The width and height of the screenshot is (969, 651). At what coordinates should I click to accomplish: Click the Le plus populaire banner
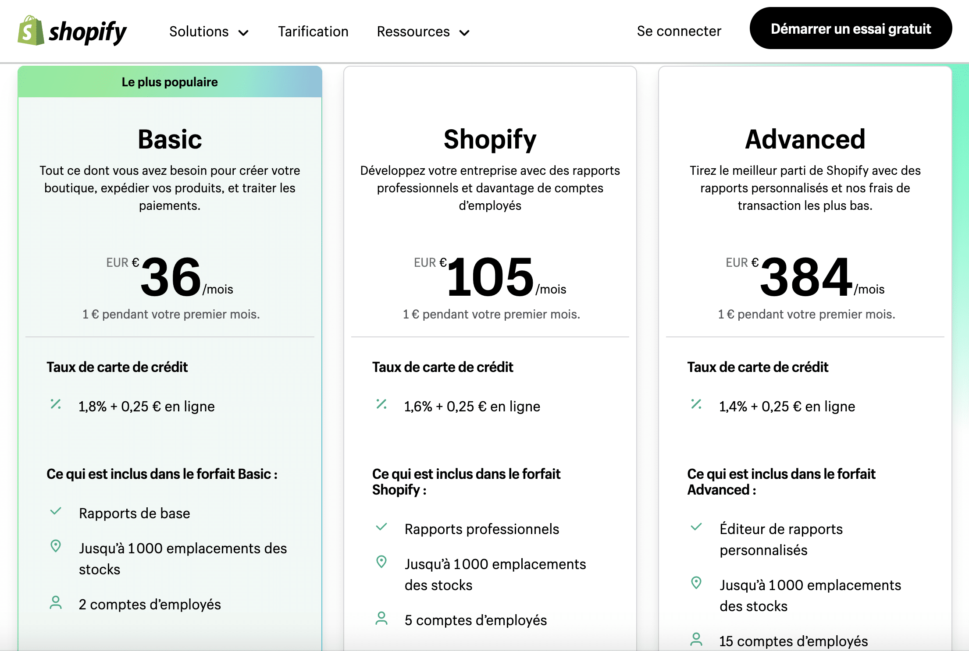[x=170, y=82]
